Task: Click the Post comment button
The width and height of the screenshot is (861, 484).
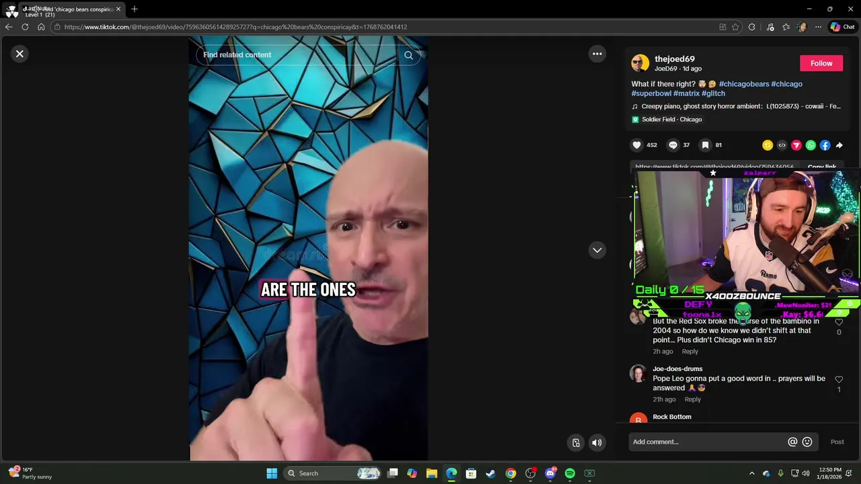Action: pyautogui.click(x=837, y=442)
